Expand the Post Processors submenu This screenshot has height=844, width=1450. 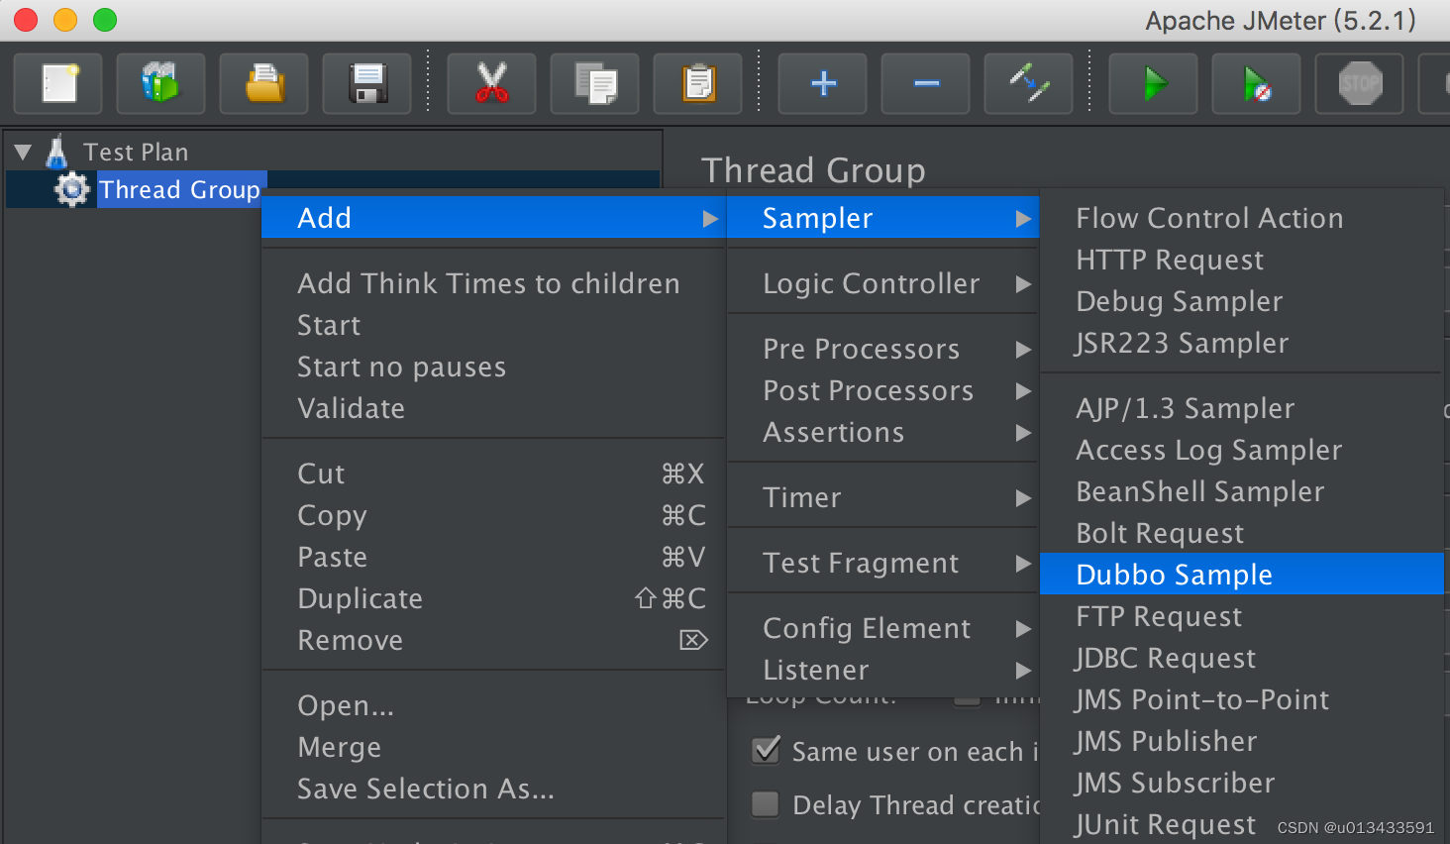point(882,390)
